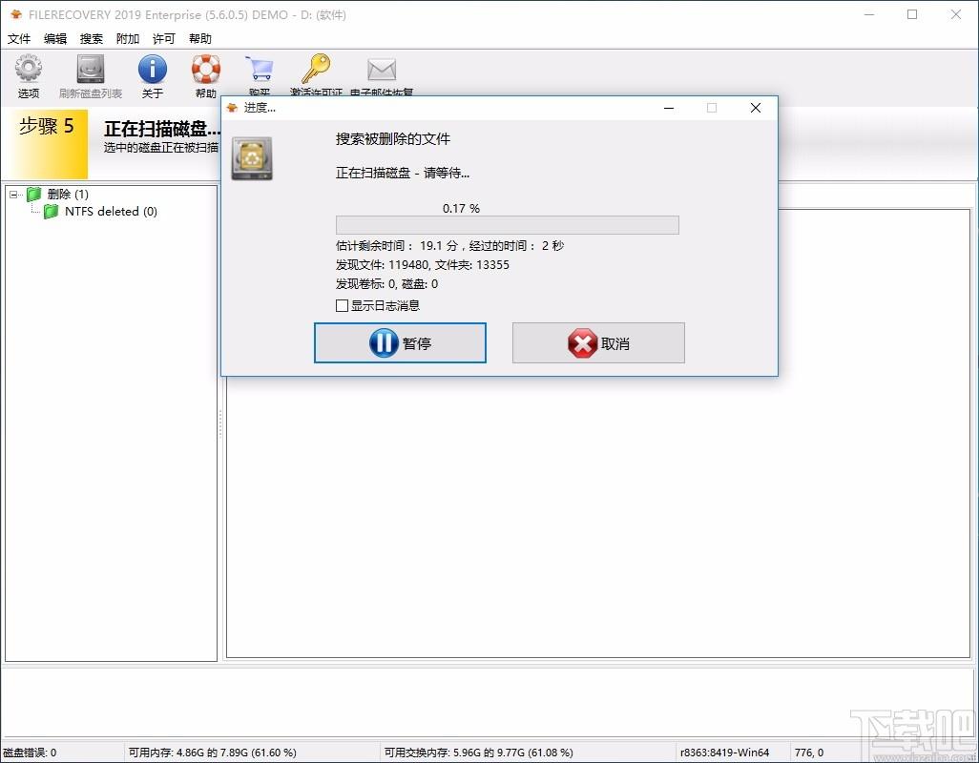Open the 帮助 menu in menu bar
The width and height of the screenshot is (979, 763).
(199, 39)
